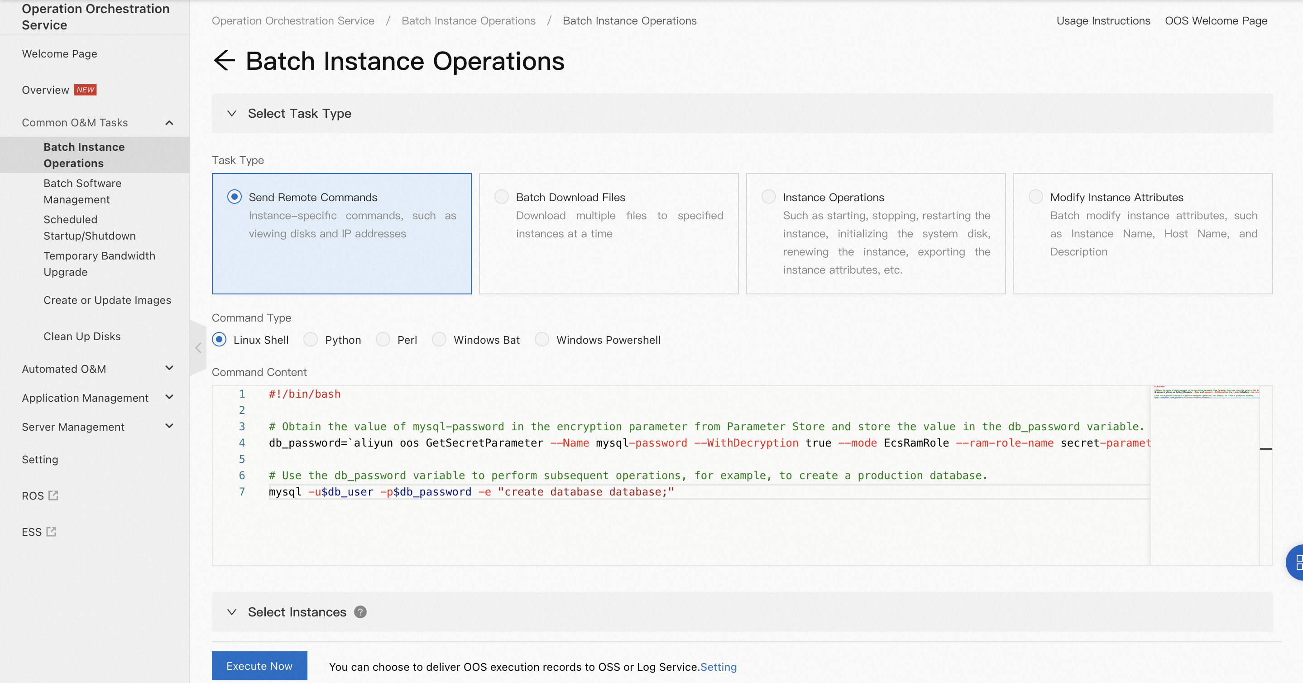Collapse the Select Task Type section

click(x=232, y=113)
